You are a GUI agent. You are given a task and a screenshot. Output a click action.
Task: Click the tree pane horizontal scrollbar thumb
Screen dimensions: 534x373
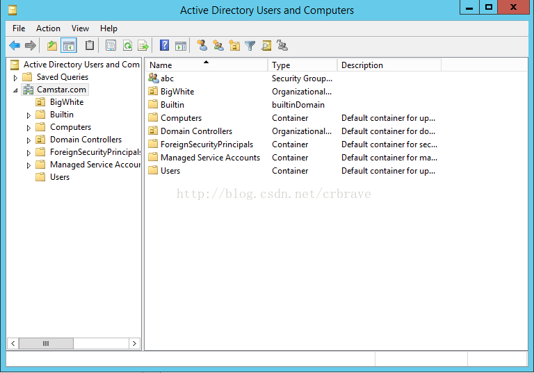coord(46,343)
